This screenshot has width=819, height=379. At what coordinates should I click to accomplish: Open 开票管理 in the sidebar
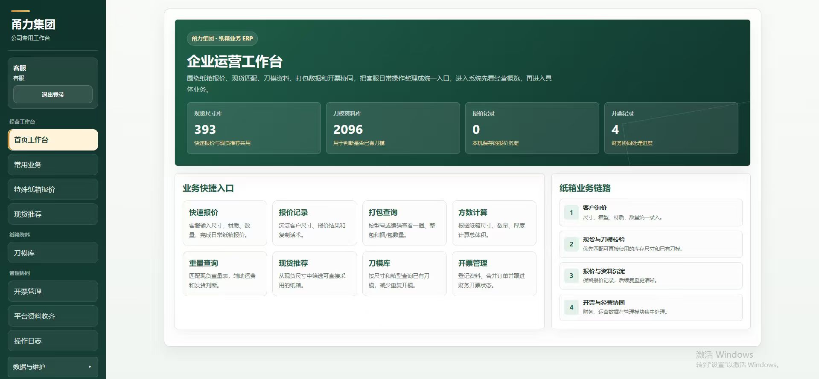(53, 292)
